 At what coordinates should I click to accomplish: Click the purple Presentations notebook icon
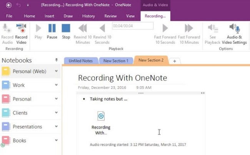click(6, 127)
